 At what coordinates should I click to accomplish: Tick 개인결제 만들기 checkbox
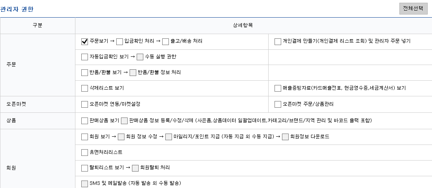click(x=278, y=42)
